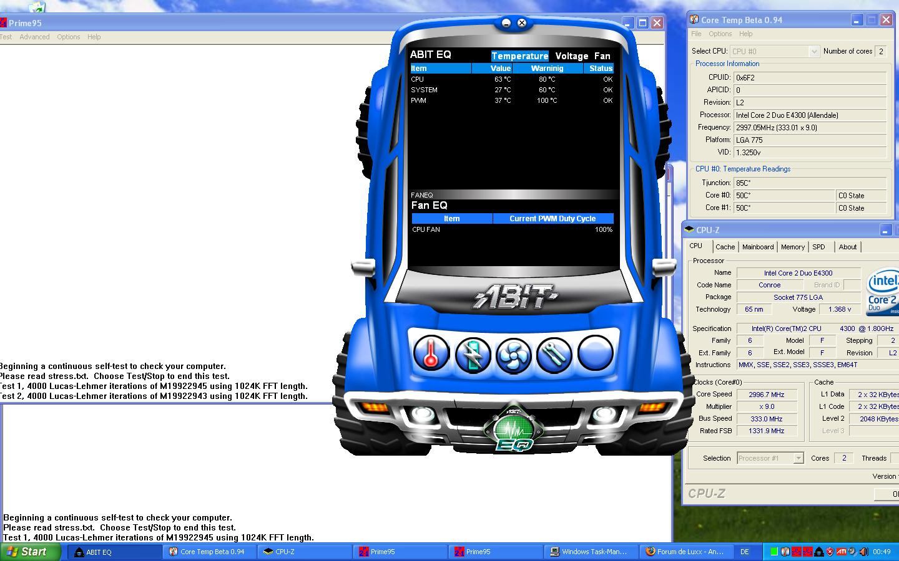
Task: Click the red security shield tray icon
Action: pos(830,552)
